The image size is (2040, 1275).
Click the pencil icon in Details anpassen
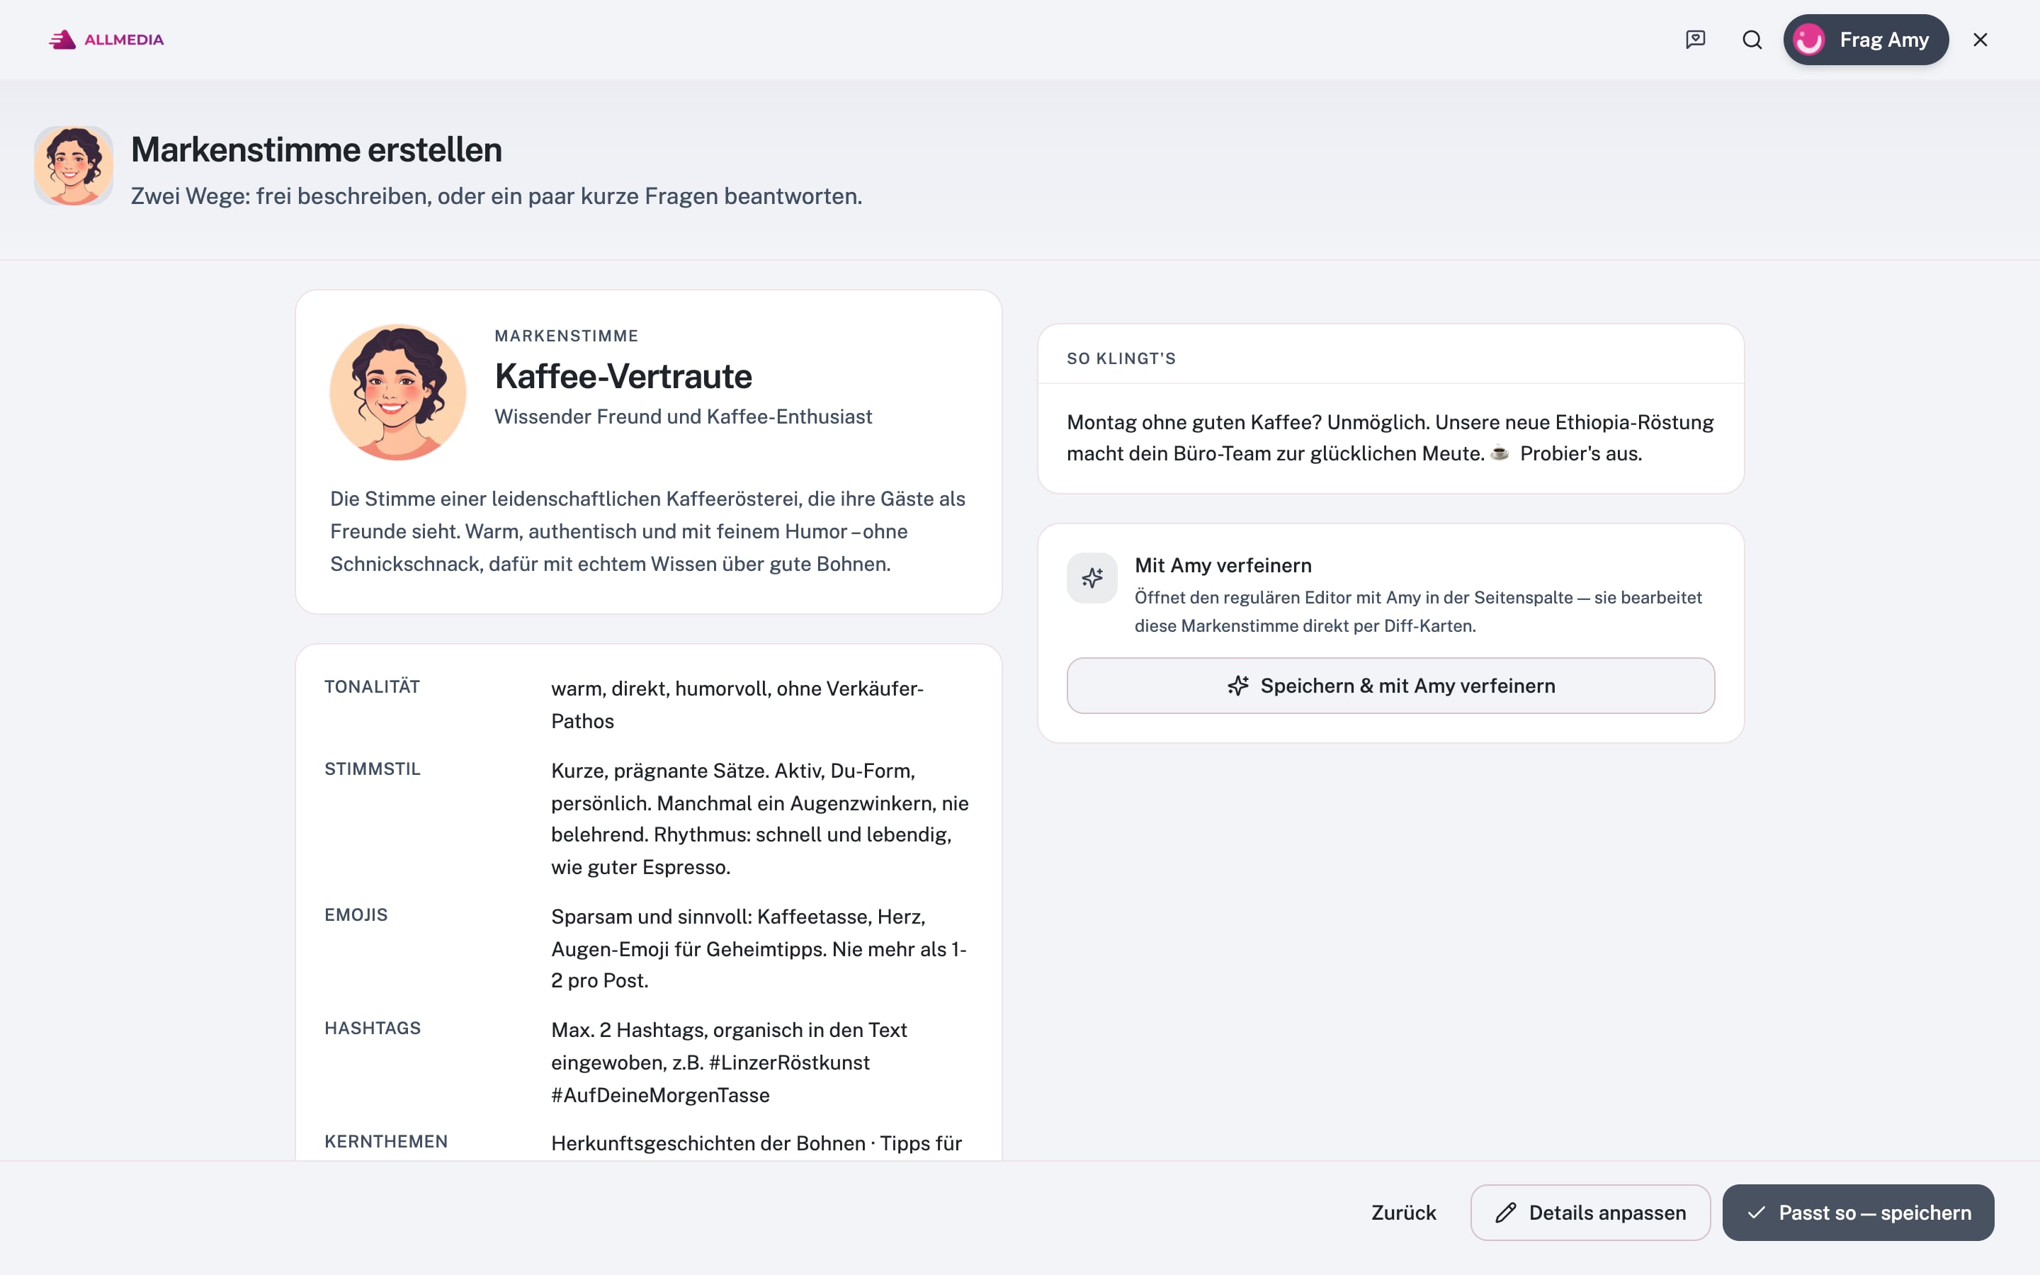(1505, 1213)
